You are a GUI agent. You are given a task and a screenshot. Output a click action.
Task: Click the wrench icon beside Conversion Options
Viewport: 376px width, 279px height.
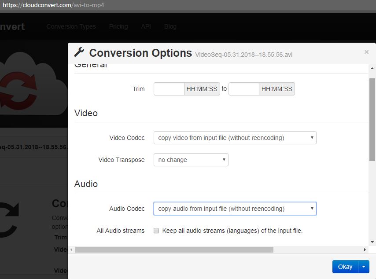click(x=79, y=52)
